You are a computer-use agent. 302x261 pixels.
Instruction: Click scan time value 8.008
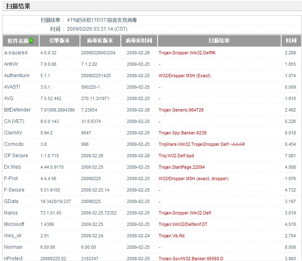(x=290, y=247)
